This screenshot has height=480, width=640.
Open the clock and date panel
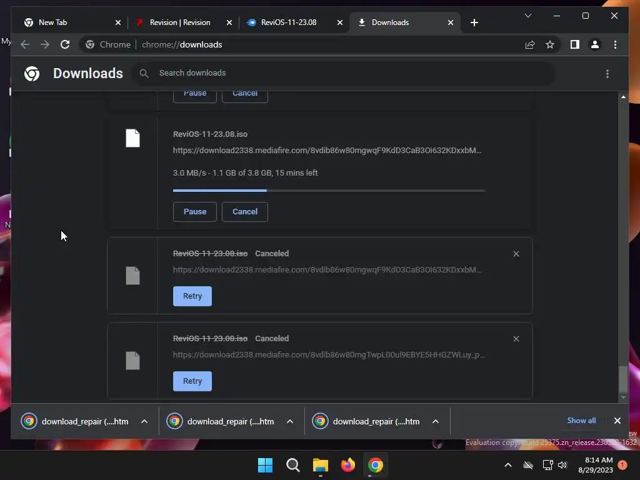(x=596, y=465)
